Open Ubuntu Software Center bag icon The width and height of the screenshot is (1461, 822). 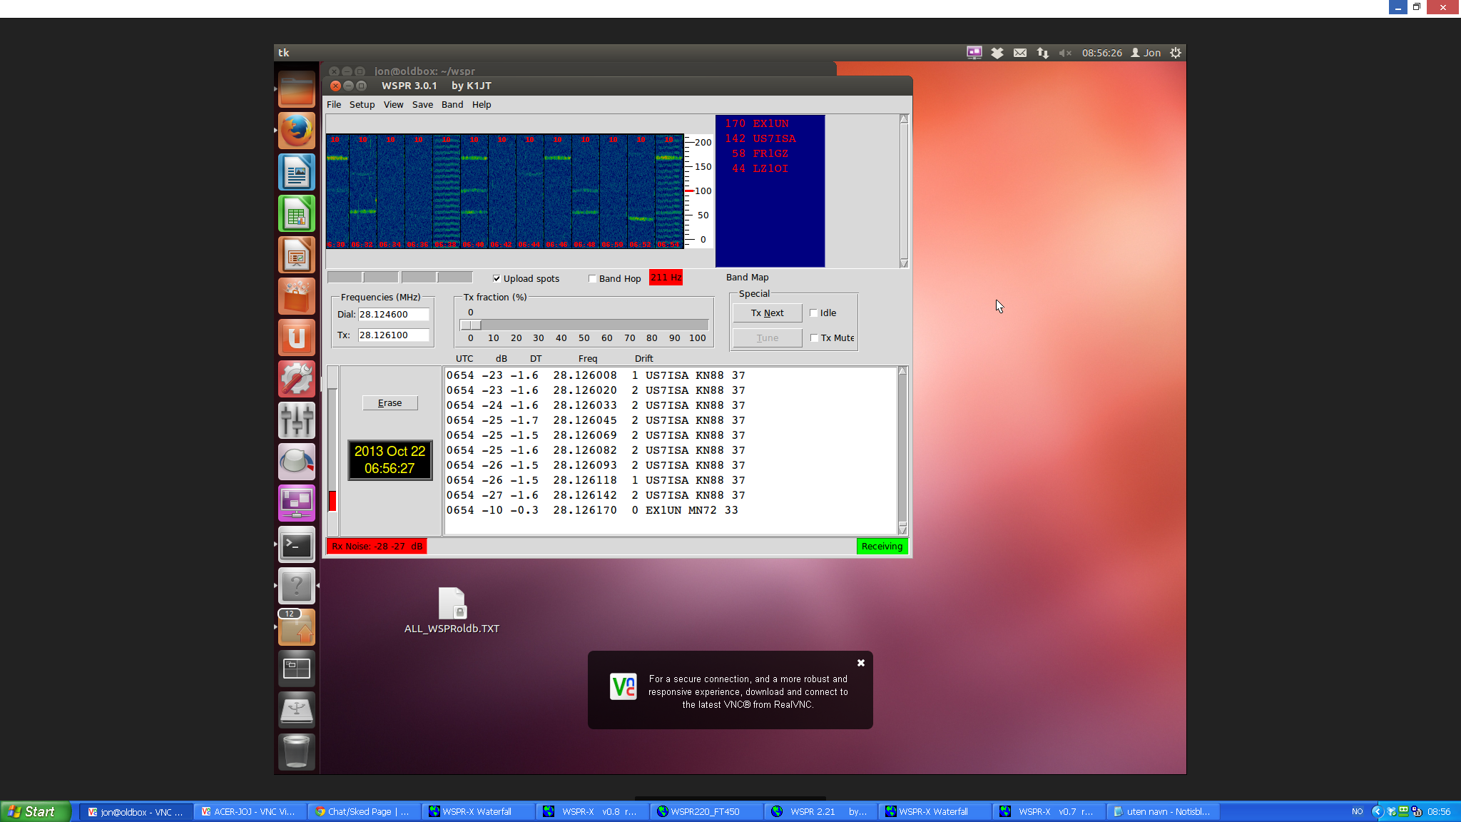pos(297,296)
